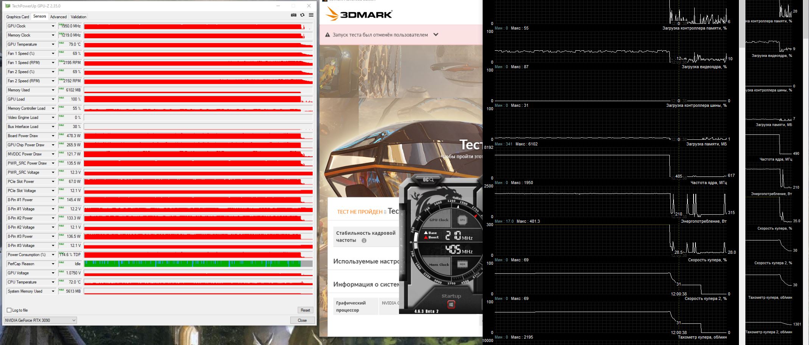Open the System Memory Used dropdown
Image resolution: width=809 pixels, height=345 pixels.
(53, 291)
